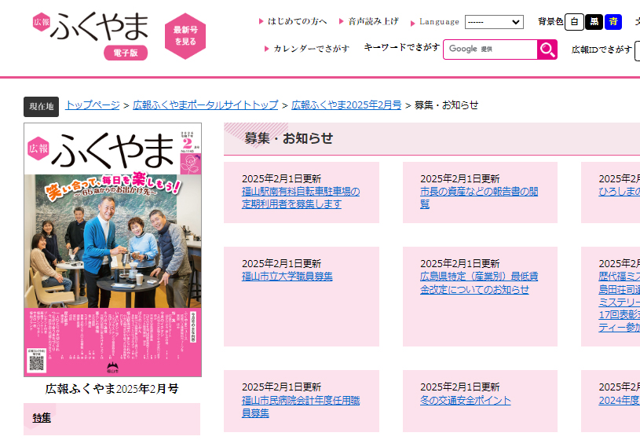640x440 pixels.
Task: Open the 最新号を見る hexagon button
Action: coord(185,35)
